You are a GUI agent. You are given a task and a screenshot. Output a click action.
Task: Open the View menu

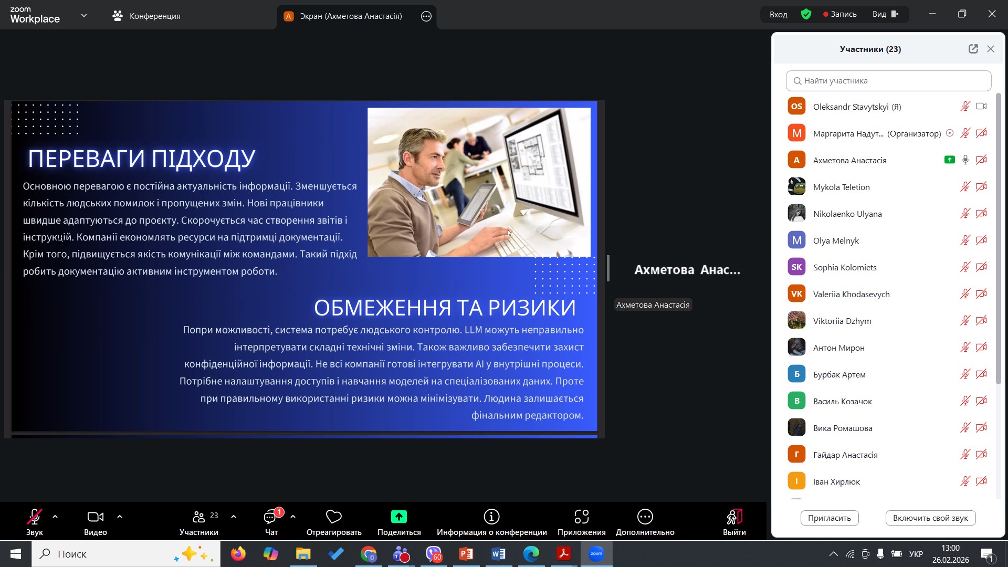[x=885, y=14]
